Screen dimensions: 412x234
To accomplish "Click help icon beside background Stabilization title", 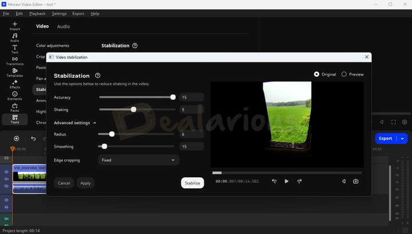I will tap(135, 46).
